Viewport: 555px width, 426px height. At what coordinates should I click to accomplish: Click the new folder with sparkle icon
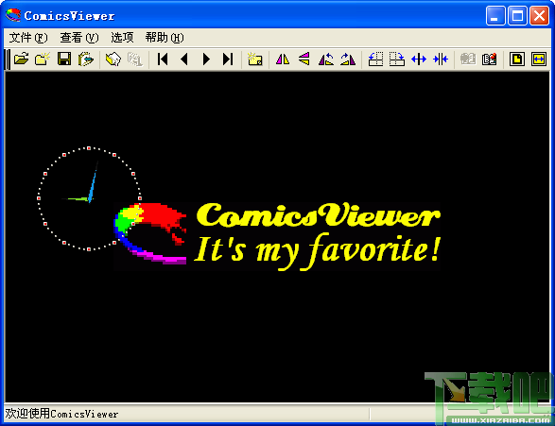[x=43, y=60]
